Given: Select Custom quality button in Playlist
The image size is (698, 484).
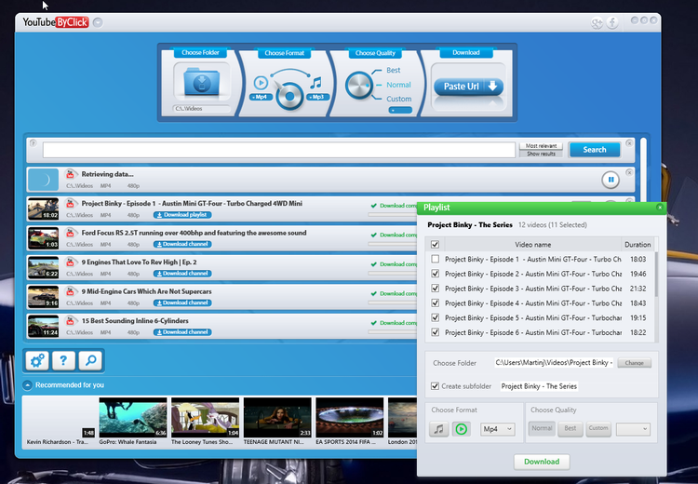Looking at the screenshot, I should [598, 428].
